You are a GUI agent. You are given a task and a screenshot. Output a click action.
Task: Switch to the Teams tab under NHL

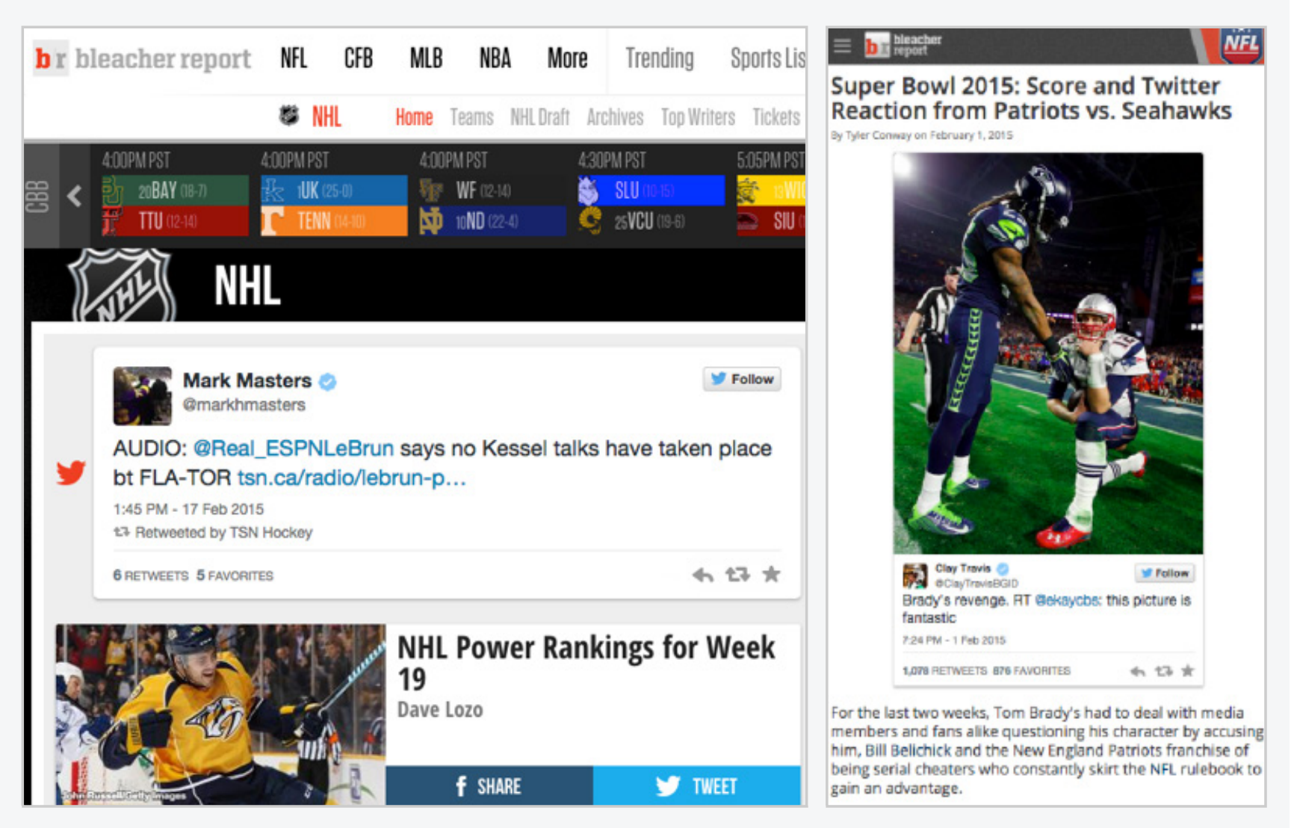point(473,117)
